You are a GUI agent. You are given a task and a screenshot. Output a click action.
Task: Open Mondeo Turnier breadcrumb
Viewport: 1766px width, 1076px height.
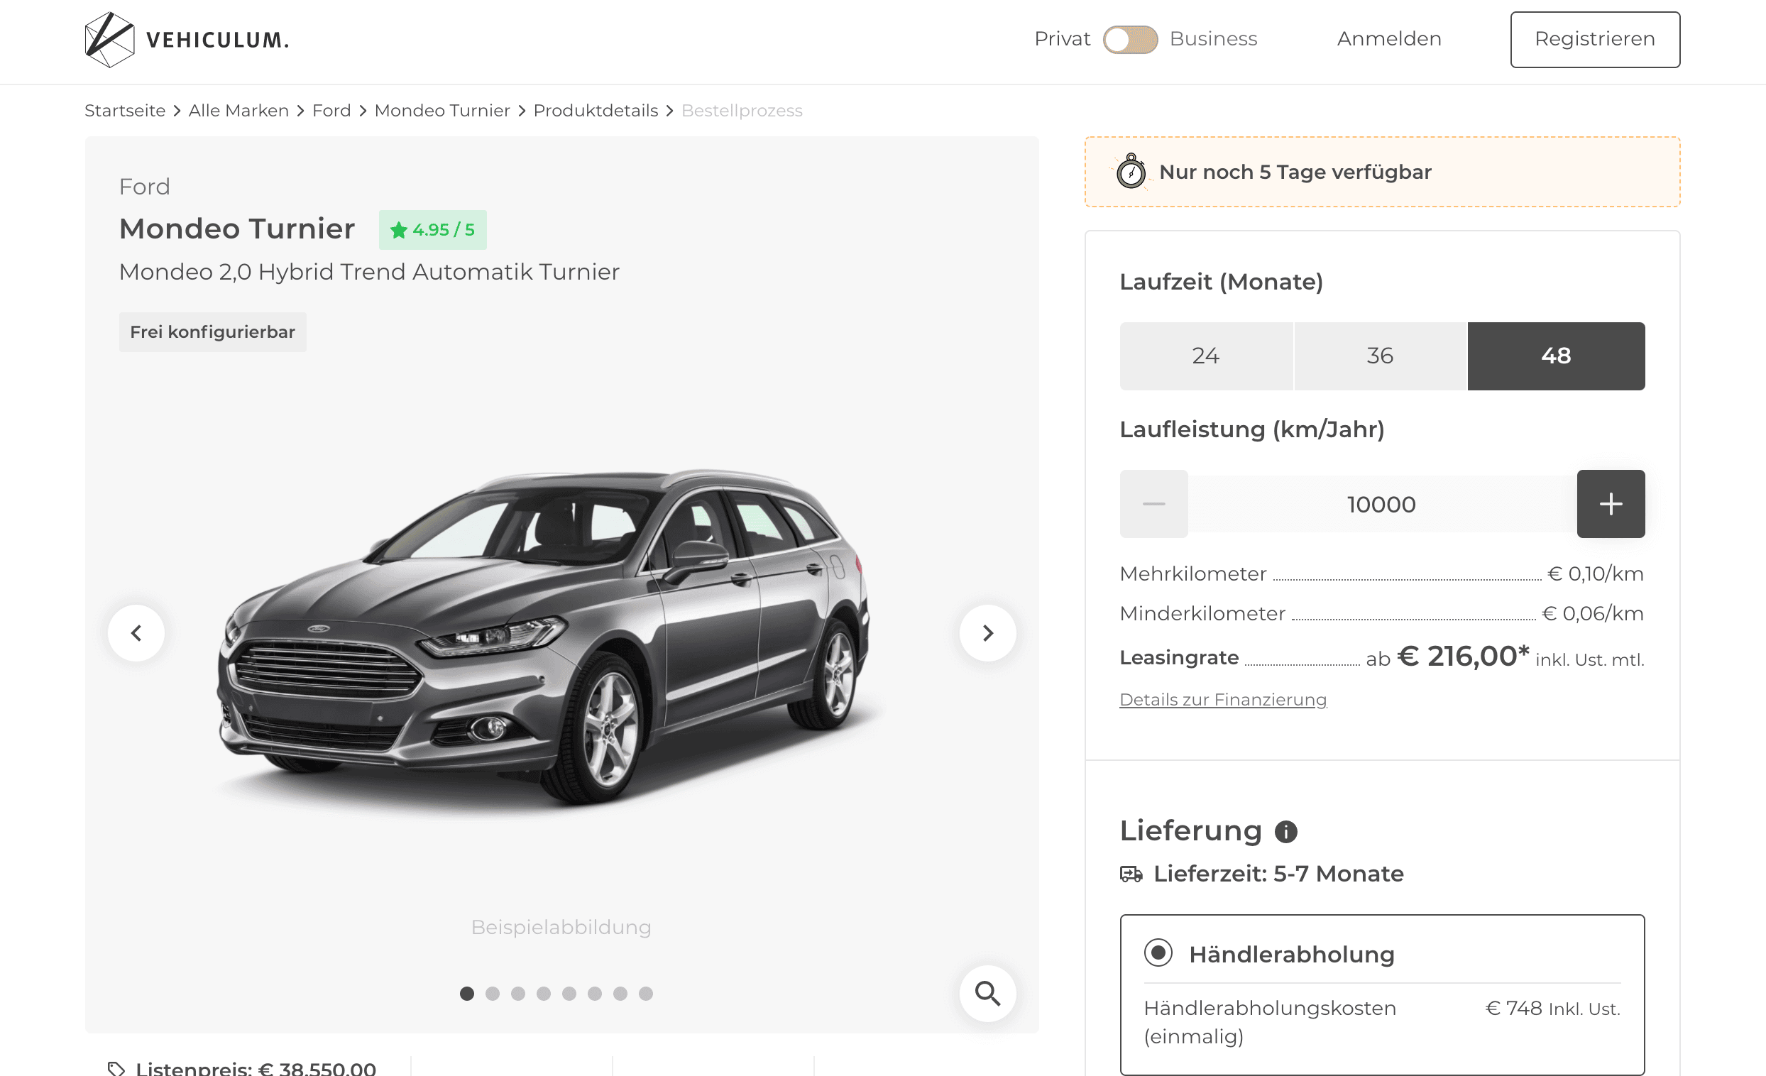coord(442,111)
